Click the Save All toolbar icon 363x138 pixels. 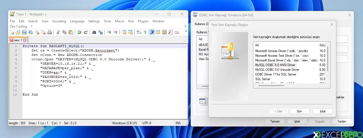[31, 32]
